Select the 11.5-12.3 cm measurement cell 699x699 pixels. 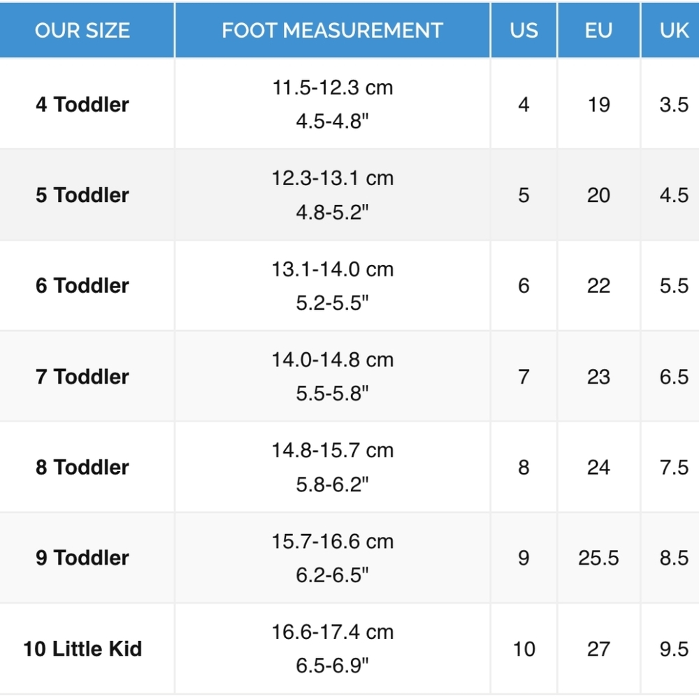(333, 104)
